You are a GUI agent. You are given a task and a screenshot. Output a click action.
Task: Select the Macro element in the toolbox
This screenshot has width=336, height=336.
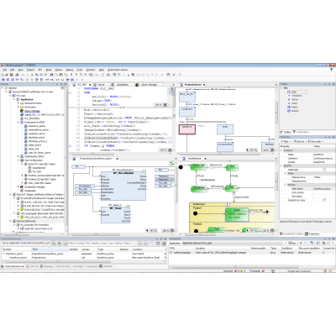293,107
